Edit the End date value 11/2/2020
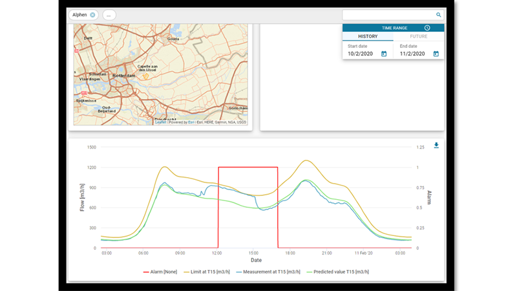Viewport: 517px width, 291px height. pos(412,54)
